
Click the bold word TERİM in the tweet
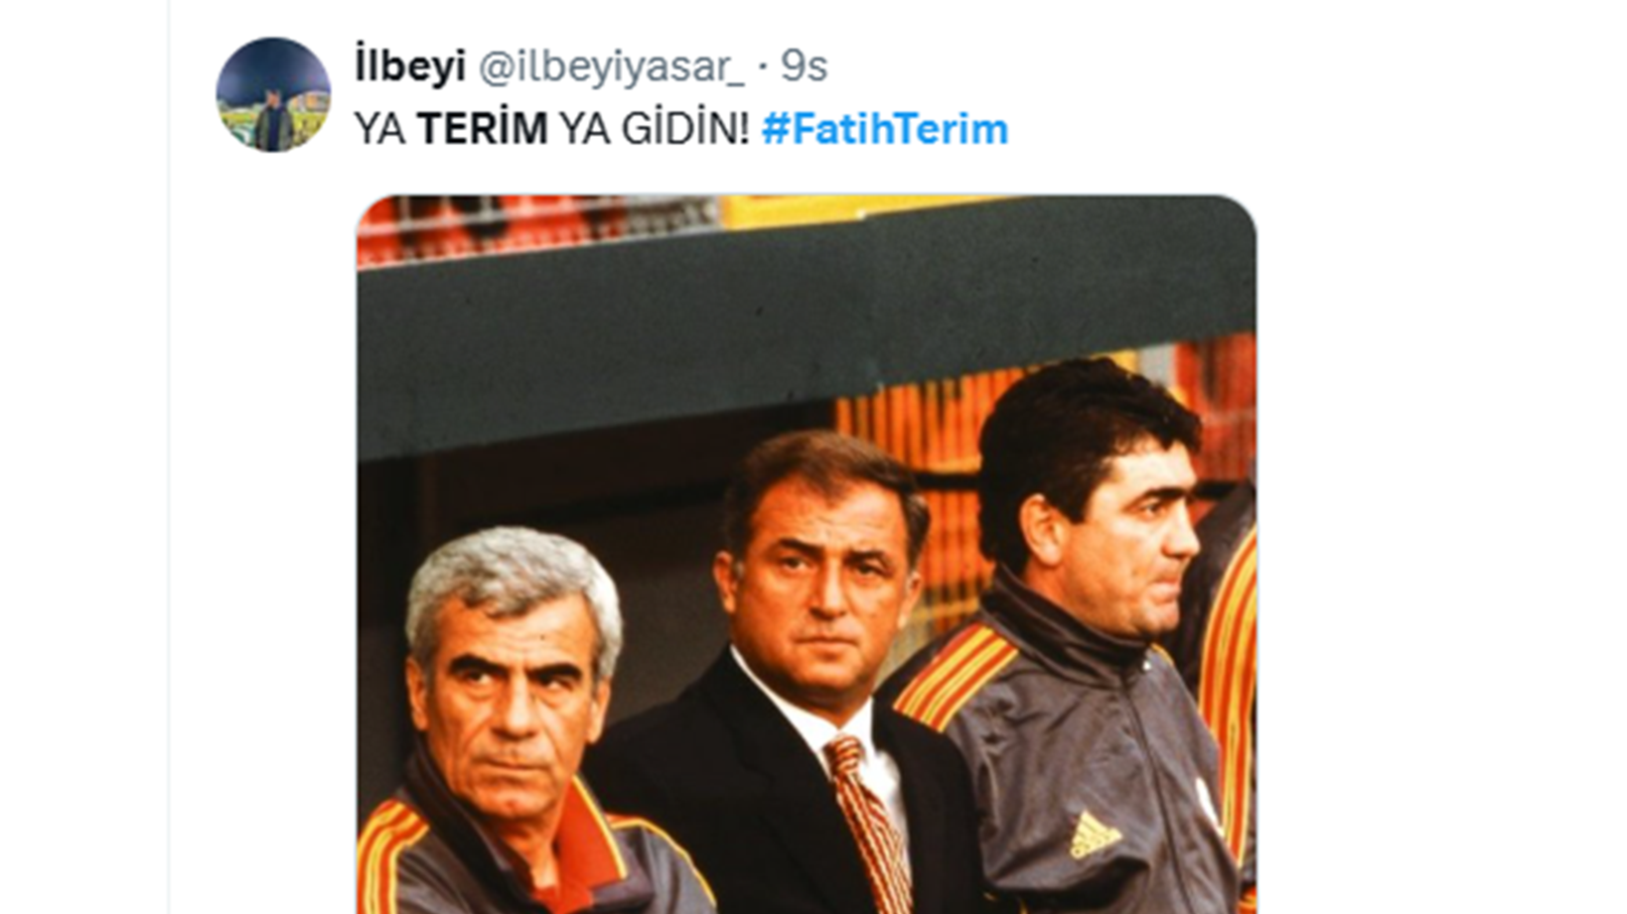coord(482,129)
